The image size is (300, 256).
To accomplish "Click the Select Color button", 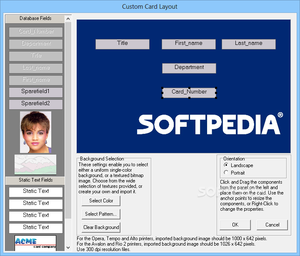I will point(101,201).
